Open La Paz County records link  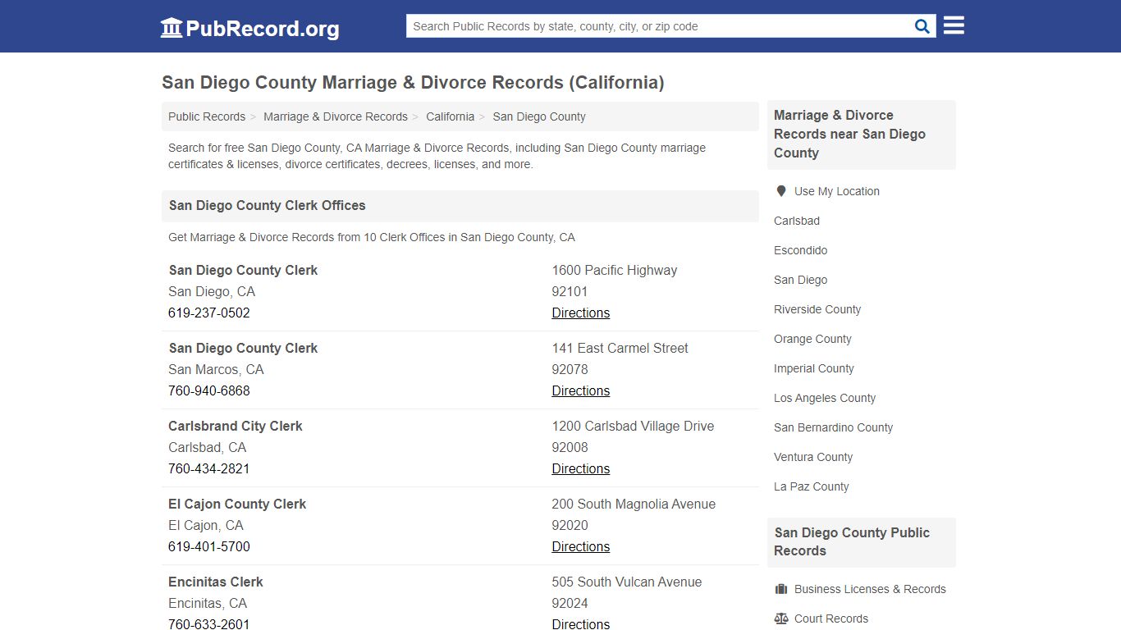812,486
